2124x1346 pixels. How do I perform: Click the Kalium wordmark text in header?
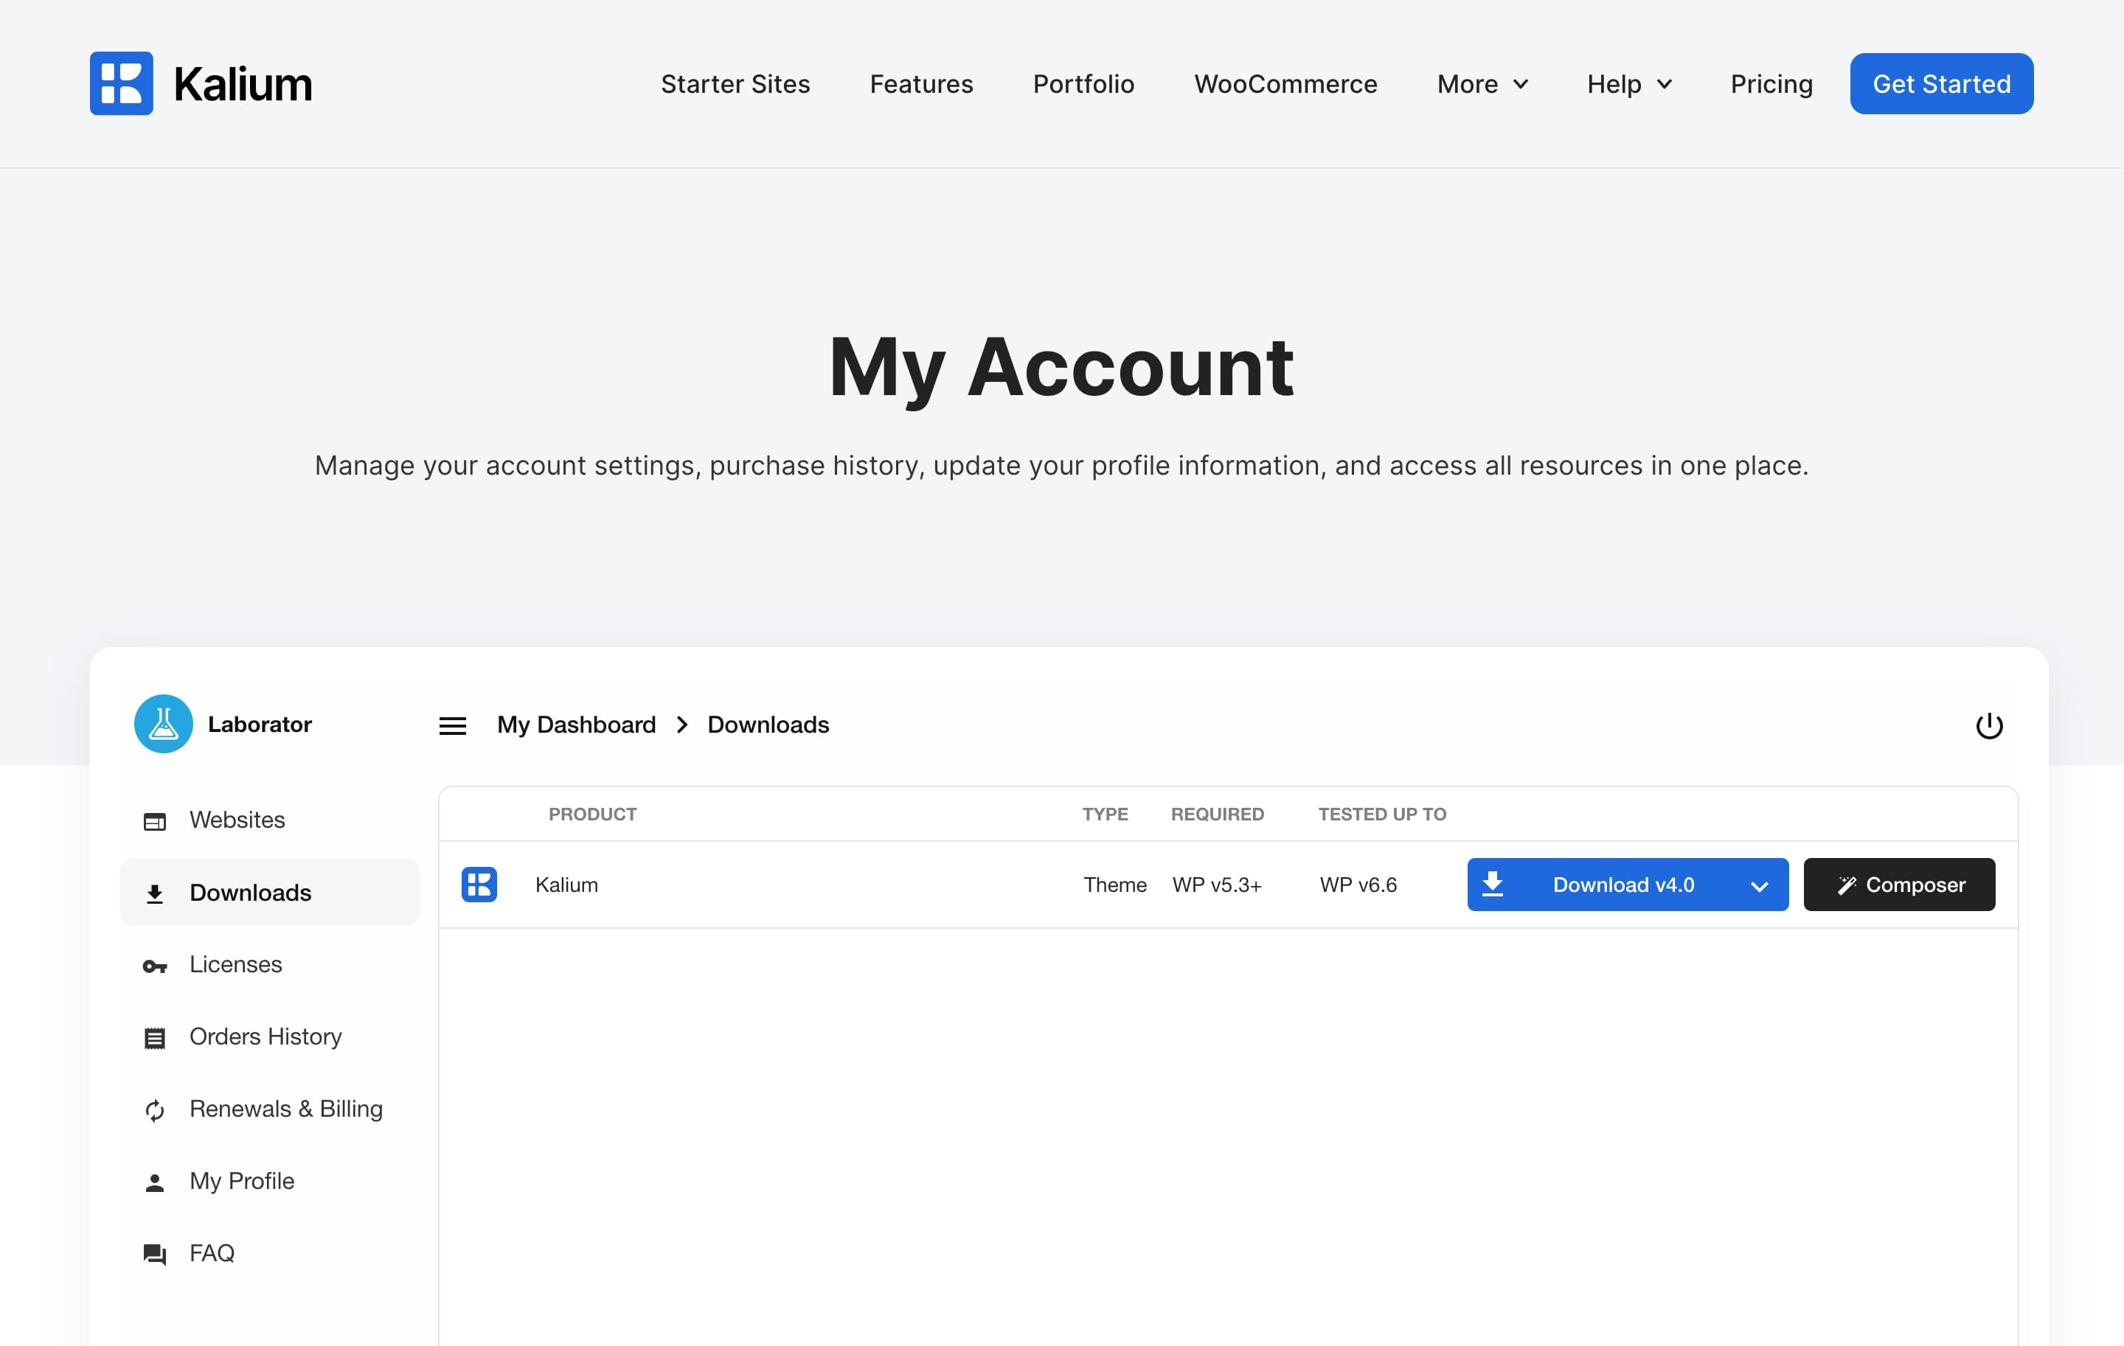(243, 84)
